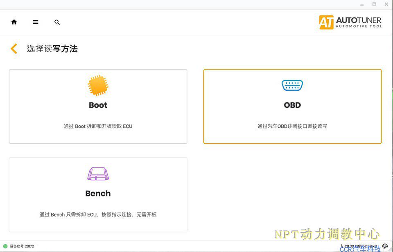Go to the home screen icon
The width and height of the screenshot is (393, 252).
pyautogui.click(x=14, y=22)
